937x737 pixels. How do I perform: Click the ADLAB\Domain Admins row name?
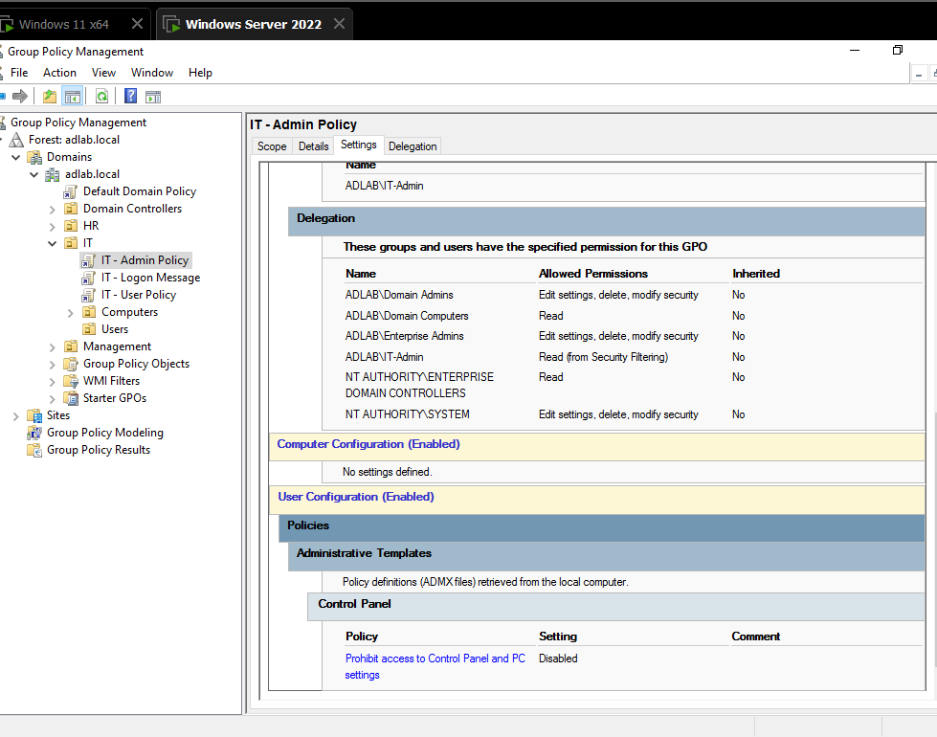[x=399, y=295]
